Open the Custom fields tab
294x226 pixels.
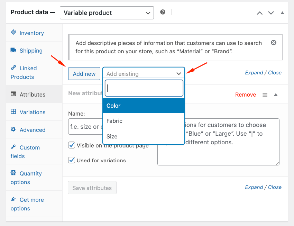coord(34,152)
